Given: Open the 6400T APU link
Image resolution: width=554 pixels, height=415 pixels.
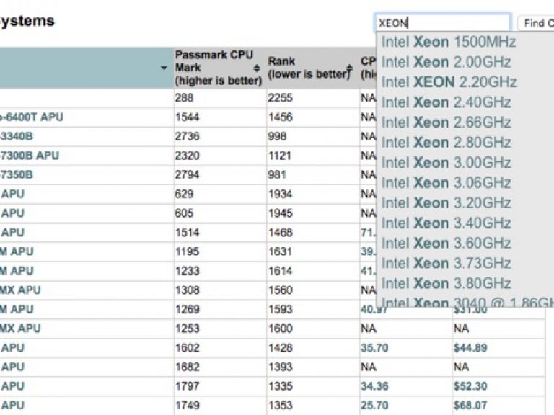Looking at the screenshot, I should point(32,117).
